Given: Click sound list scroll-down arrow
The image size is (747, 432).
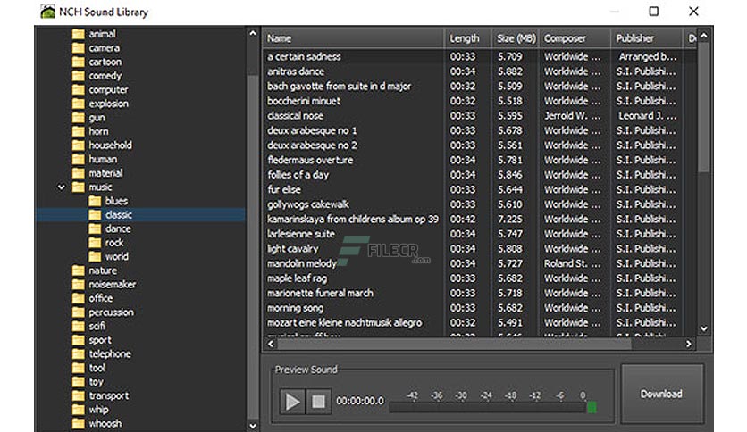Looking at the screenshot, I should (703, 328).
